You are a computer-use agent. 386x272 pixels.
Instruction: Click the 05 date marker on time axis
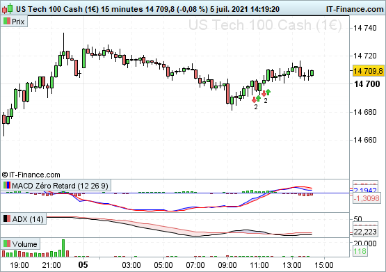(83, 265)
